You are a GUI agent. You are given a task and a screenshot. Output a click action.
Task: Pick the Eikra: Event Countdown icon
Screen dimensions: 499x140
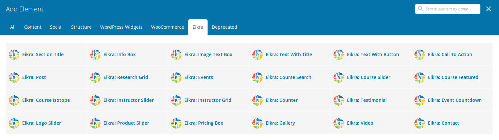coord(419,100)
